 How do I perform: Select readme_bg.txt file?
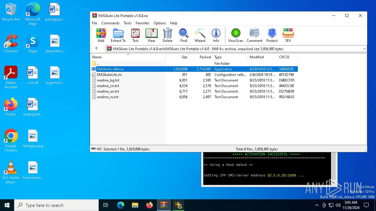coord(194,80)
